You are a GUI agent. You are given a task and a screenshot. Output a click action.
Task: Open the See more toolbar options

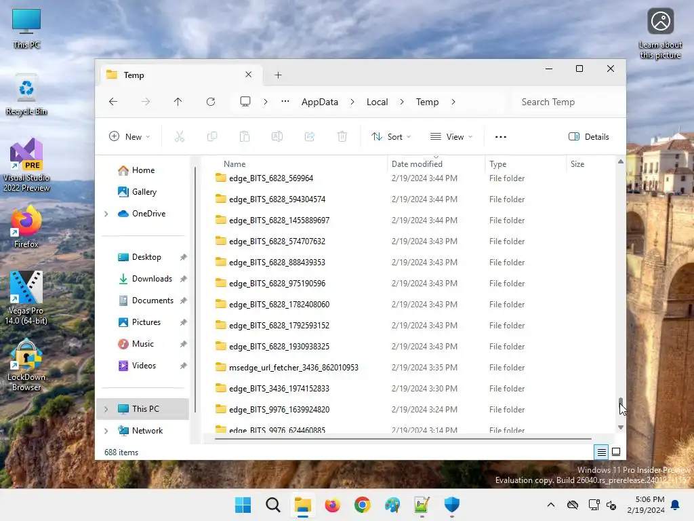tap(501, 137)
